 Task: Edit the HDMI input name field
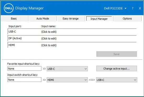[x=49, y=45]
